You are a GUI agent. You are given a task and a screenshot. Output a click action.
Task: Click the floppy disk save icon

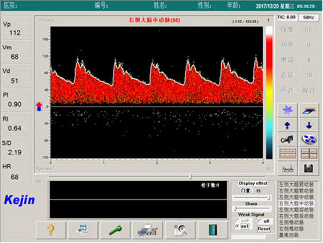point(309,167)
